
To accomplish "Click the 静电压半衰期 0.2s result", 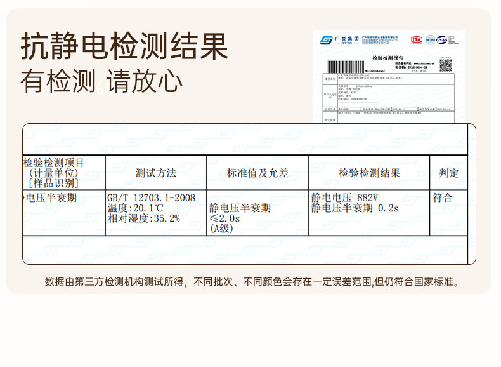I will [x=355, y=208].
